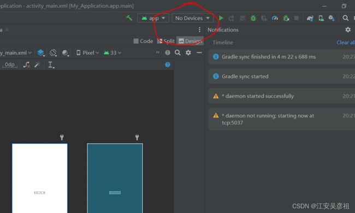Restore the window with title-bar button
Image resolution: width=355 pixels, height=213 pixels.
(344, 6)
